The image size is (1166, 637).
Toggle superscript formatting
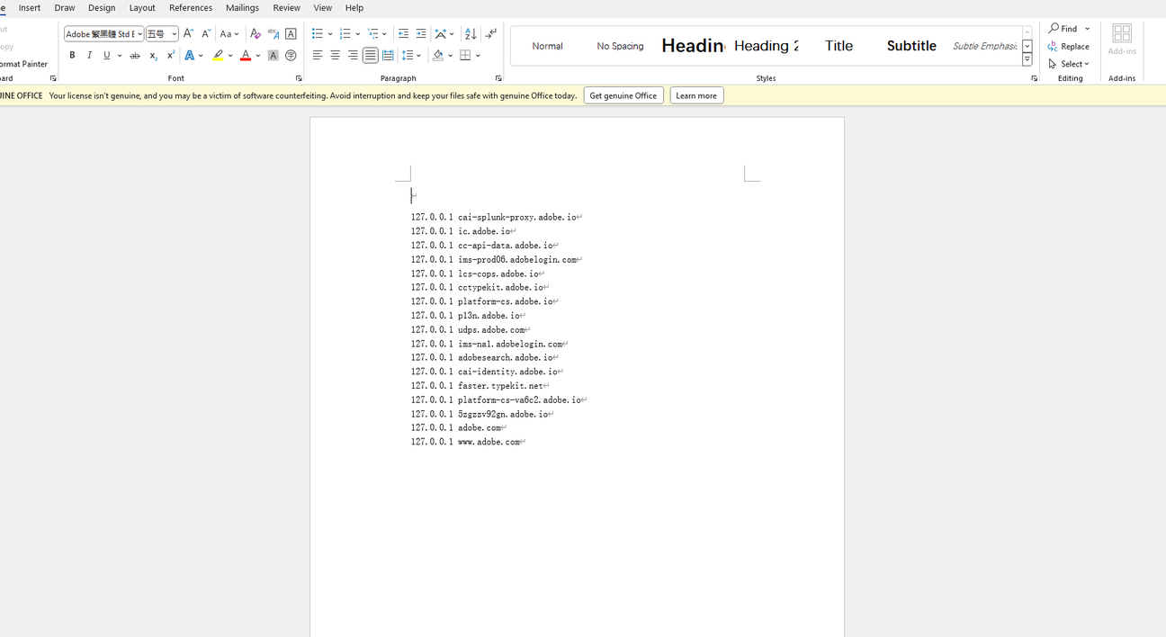point(170,56)
